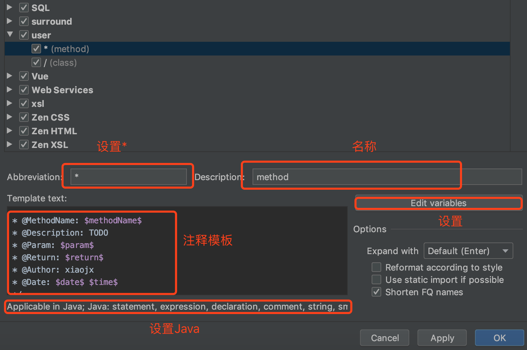The width and height of the screenshot is (527, 350).
Task: Click the $date$ variable in template
Action: 70,282
